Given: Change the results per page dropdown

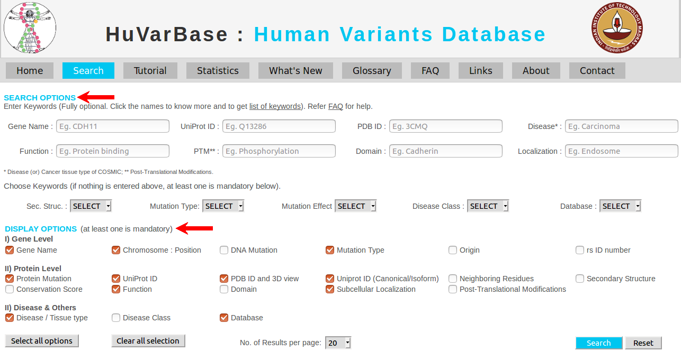Looking at the screenshot, I should (338, 343).
